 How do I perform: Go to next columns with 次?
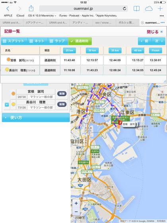coord(159,41)
